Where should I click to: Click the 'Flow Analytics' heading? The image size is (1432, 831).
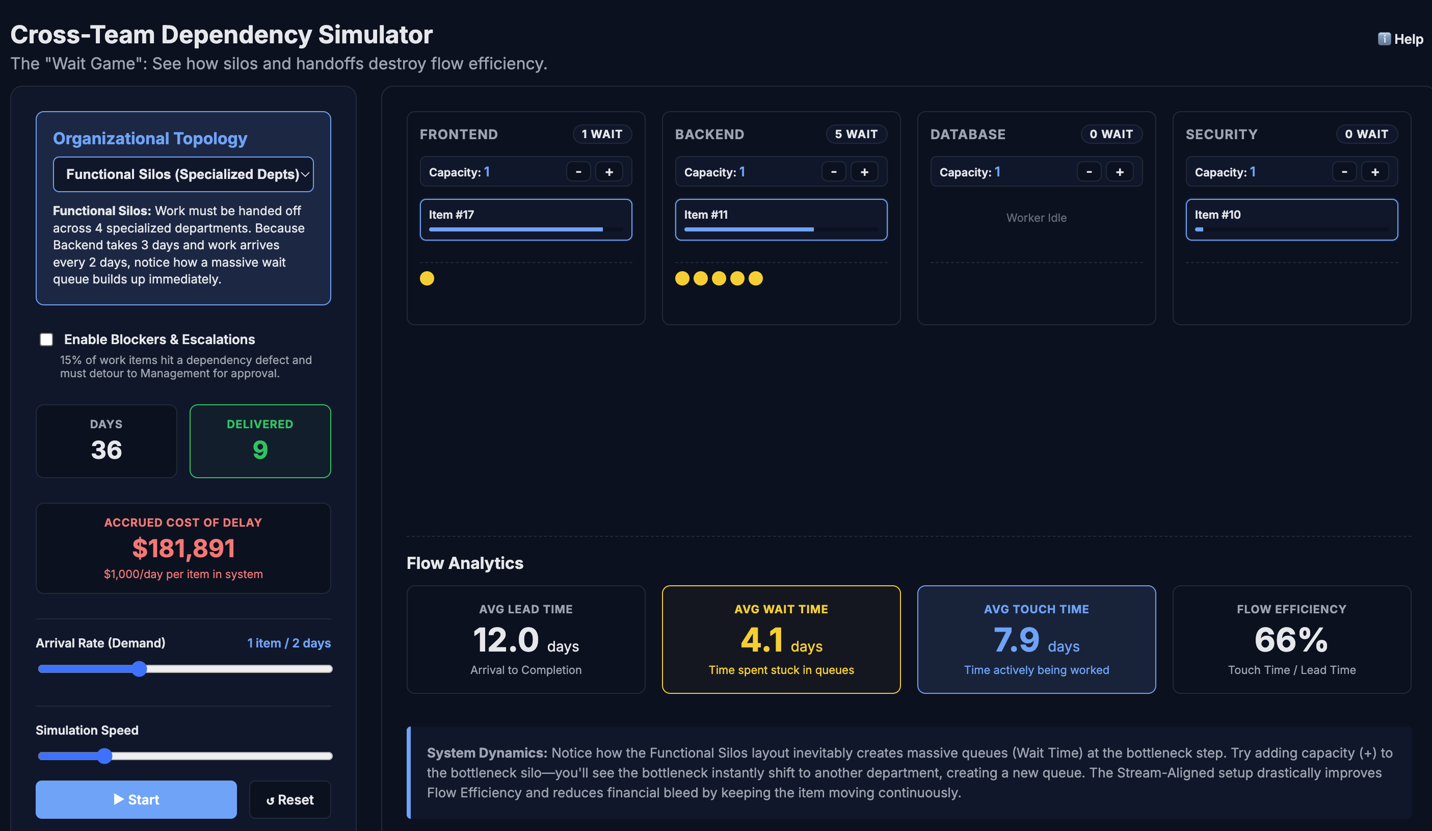coord(465,563)
